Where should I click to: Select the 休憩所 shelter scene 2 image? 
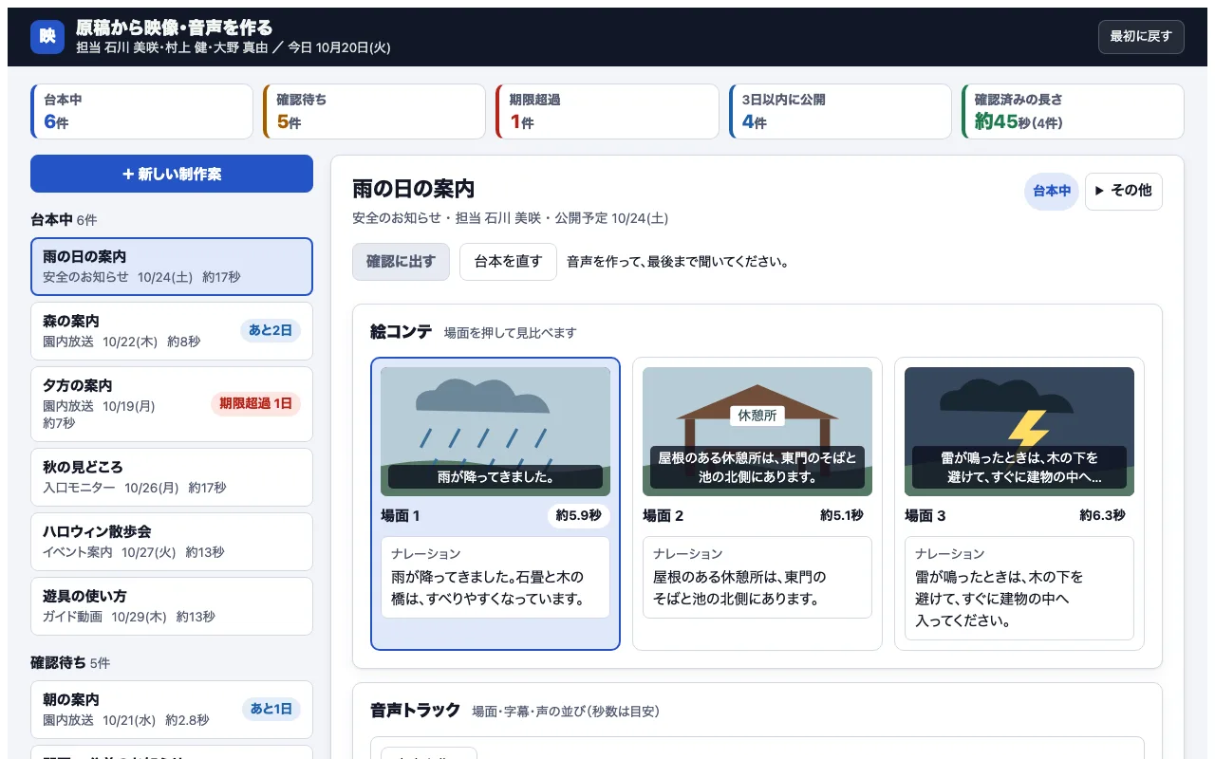[757, 432]
